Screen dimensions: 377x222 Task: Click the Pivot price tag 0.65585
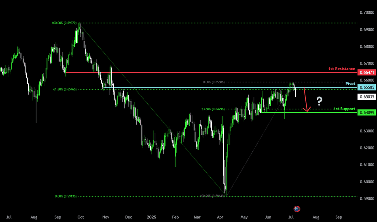[366, 87]
